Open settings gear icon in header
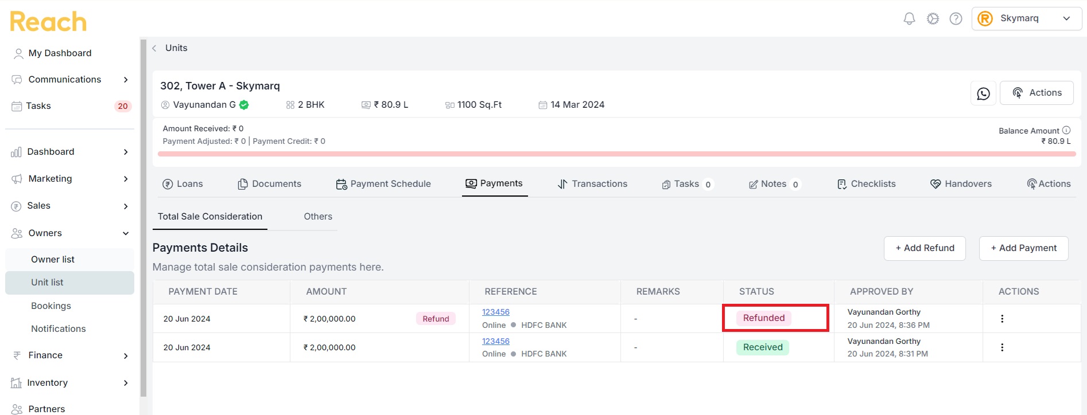Screen dimensions: 1087x415 (933, 19)
